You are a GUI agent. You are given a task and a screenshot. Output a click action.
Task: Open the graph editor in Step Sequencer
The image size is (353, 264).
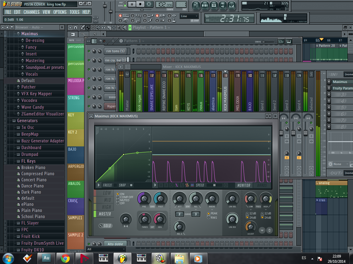[x=281, y=41]
